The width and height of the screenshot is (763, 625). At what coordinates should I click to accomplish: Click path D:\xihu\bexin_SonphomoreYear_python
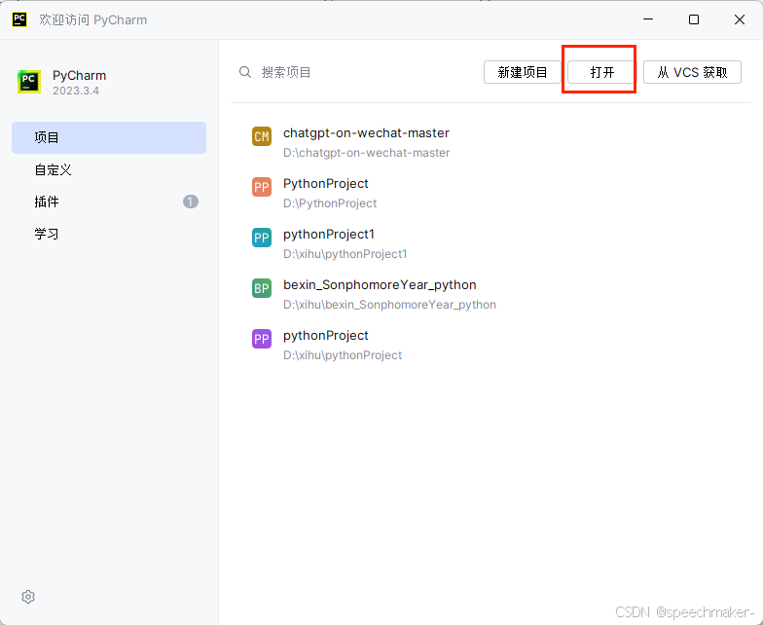click(x=389, y=305)
